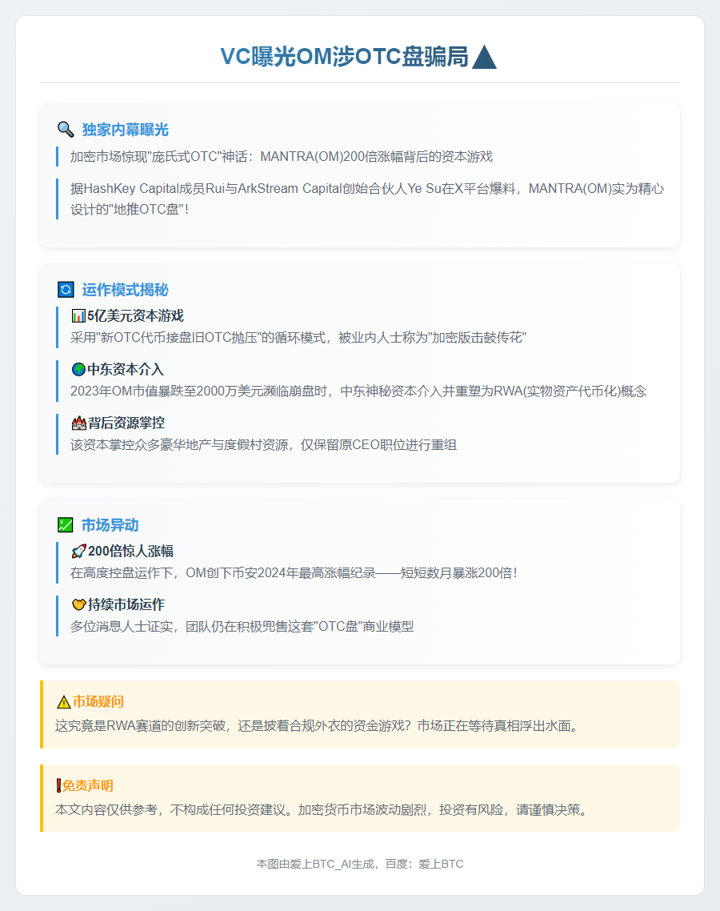
Task: Click the castle emoji before 背后资源掌控
Action: click(x=78, y=423)
